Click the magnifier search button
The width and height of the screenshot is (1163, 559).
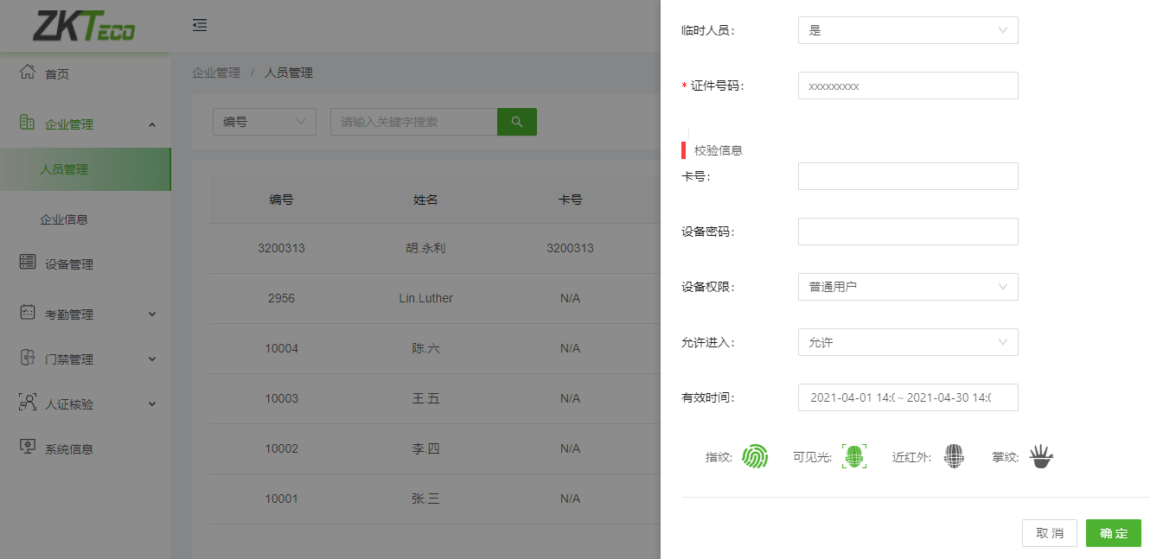(x=517, y=122)
